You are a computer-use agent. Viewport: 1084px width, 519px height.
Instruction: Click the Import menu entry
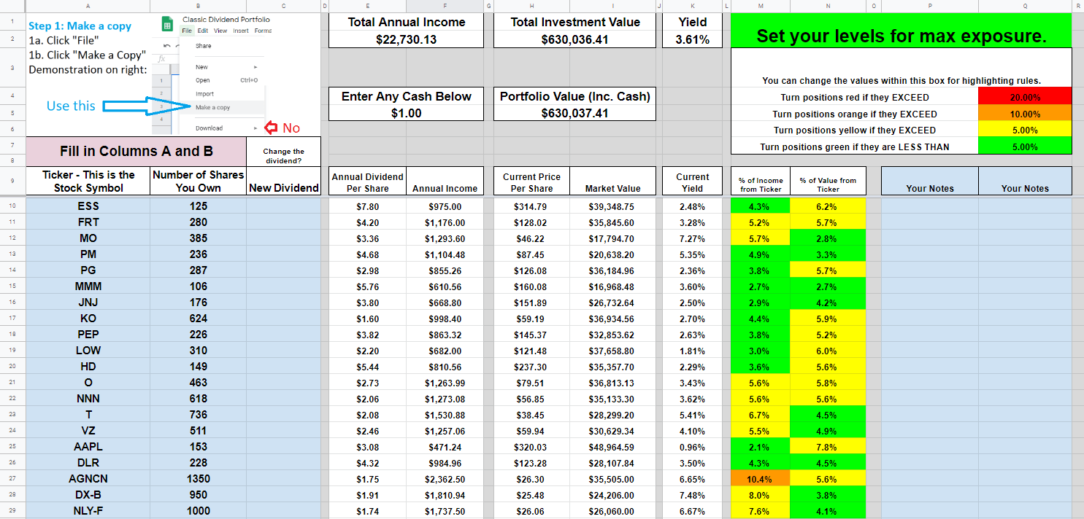pyautogui.click(x=204, y=94)
